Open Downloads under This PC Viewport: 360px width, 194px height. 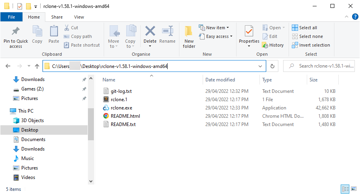[33, 149]
